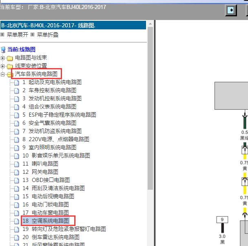248x246 pixels.
Task: Click document icon of 发动机防盗系统电路图
Action: (16, 131)
